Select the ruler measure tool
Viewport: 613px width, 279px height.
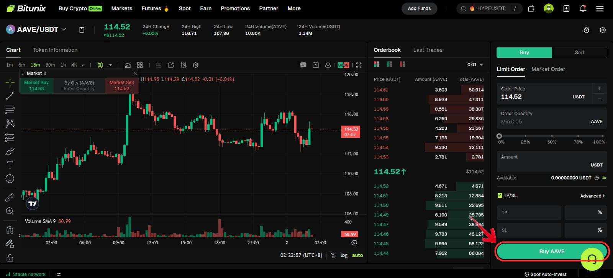point(10,197)
